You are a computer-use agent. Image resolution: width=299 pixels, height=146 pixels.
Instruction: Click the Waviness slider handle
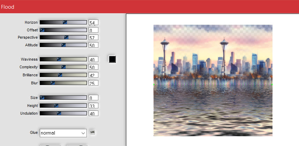tap(59, 59)
